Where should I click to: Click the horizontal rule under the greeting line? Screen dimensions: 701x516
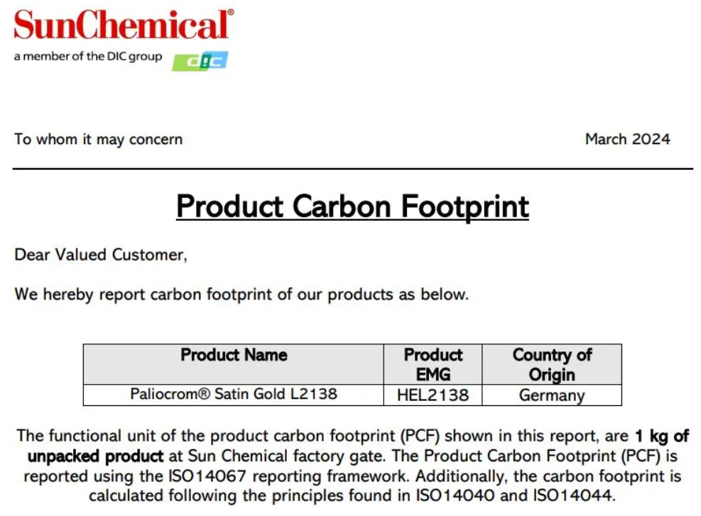click(x=353, y=169)
